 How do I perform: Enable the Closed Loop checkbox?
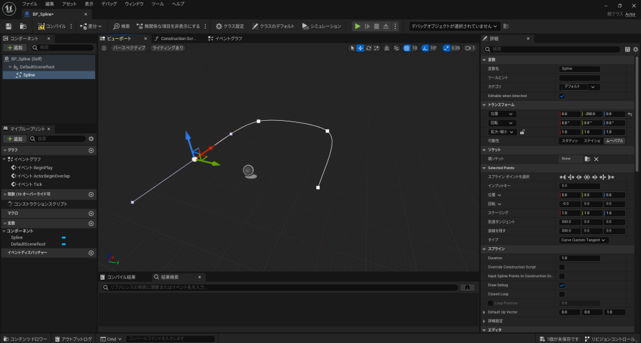pyautogui.click(x=562, y=294)
